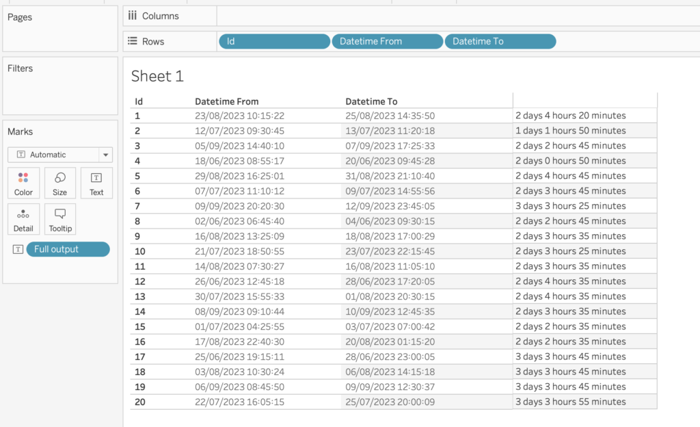Click the Size marks card icon
Viewport: 700px width, 427px height.
pyautogui.click(x=60, y=178)
